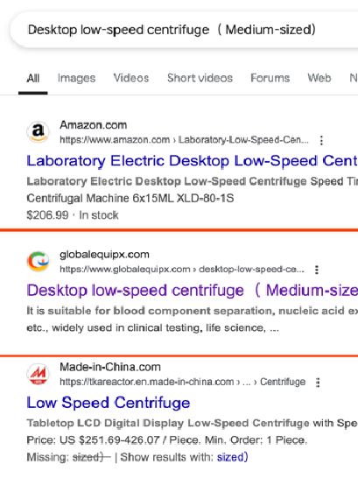Select the Web search tab

[x=319, y=78]
